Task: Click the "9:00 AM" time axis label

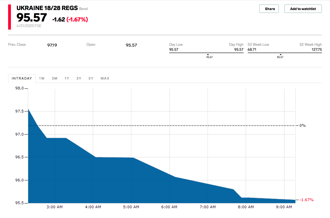Action: [284, 207]
